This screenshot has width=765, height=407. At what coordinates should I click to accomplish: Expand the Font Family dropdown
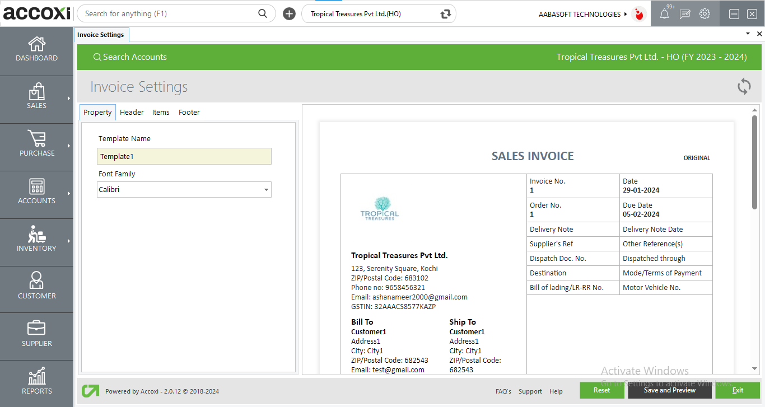[x=266, y=190]
